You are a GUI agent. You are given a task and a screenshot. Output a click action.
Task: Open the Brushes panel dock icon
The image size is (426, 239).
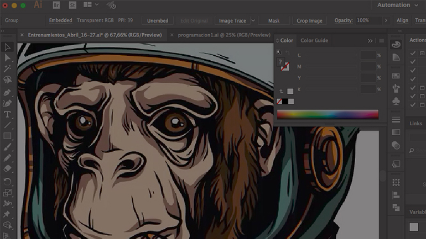click(x=396, y=88)
